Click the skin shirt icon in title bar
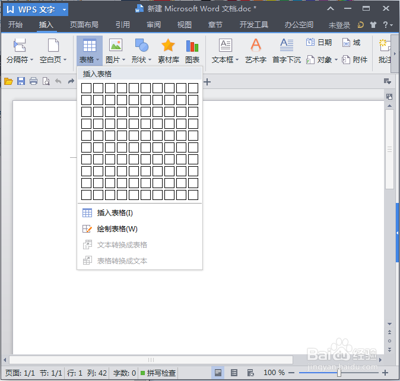 [373, 25]
